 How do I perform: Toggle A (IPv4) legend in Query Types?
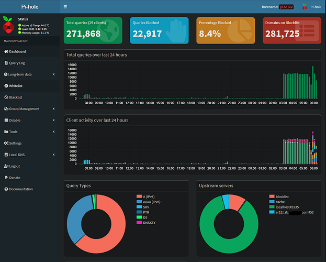coord(148,196)
